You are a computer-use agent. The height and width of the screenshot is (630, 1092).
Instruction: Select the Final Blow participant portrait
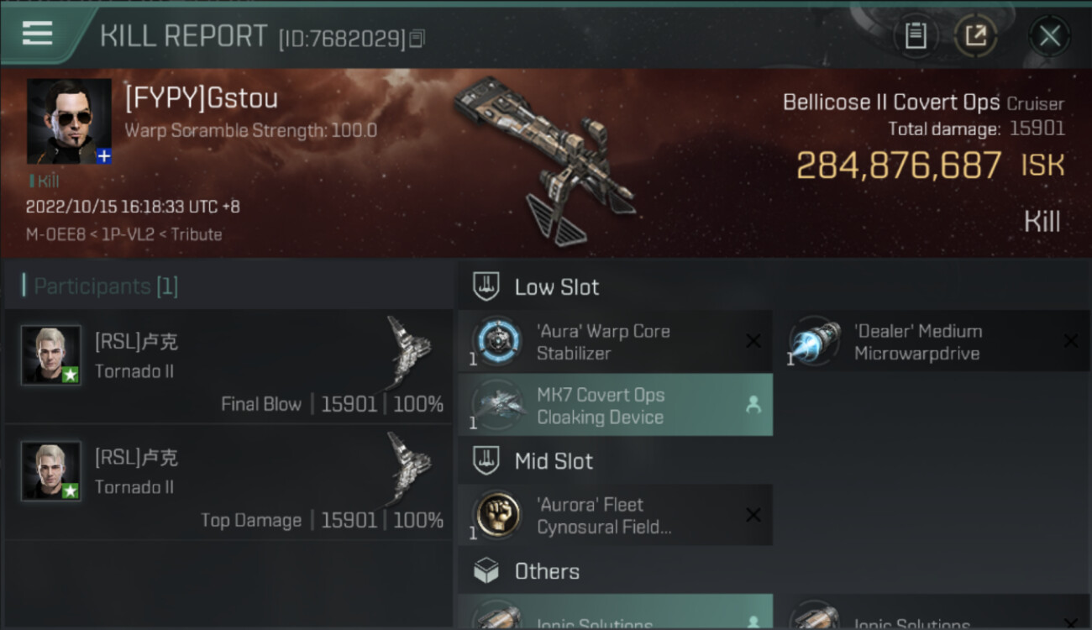tap(51, 355)
